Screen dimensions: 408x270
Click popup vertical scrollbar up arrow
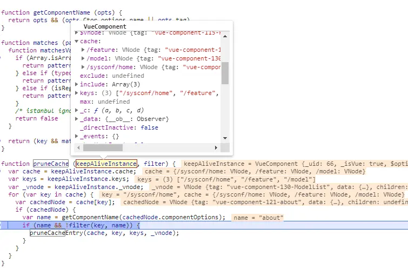tap(225, 36)
